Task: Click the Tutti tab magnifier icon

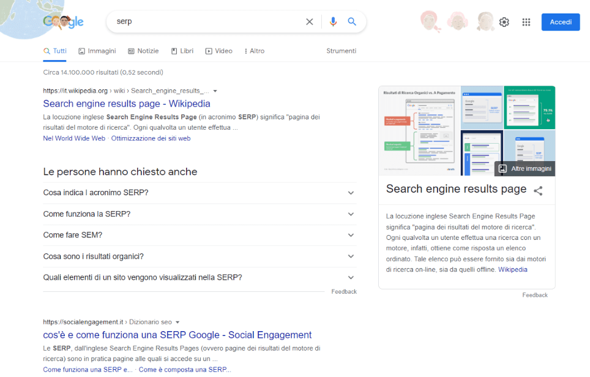Action: (47, 51)
